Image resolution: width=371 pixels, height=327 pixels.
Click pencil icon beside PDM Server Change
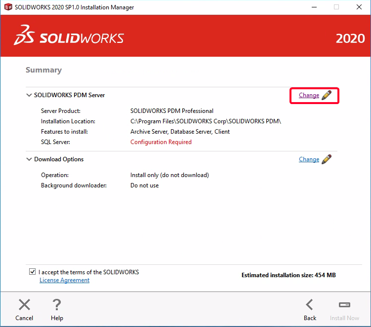tap(327, 95)
